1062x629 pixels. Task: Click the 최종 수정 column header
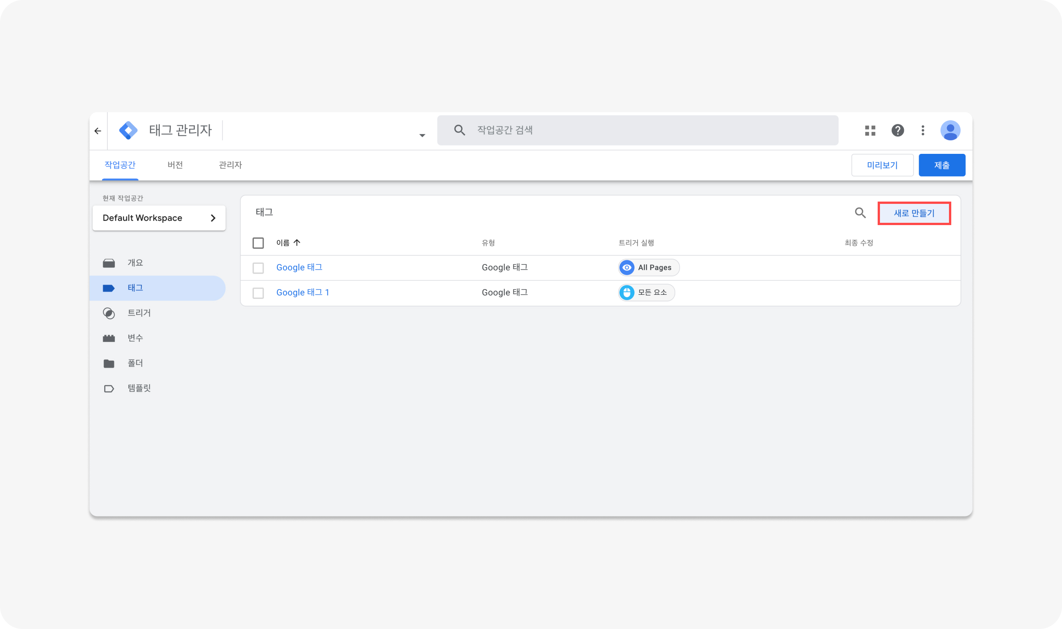(858, 243)
